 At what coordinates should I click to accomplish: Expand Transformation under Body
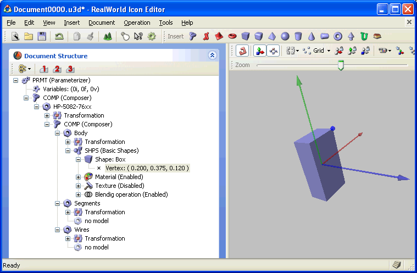68,142
